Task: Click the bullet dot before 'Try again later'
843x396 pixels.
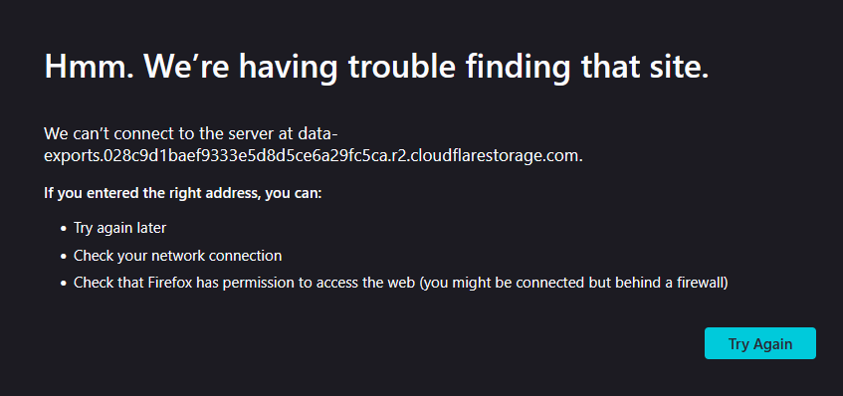Action: click(64, 229)
